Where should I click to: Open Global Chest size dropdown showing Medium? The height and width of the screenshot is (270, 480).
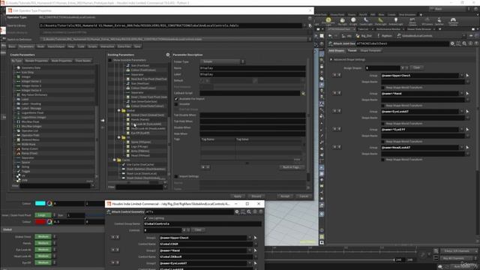[45, 236]
